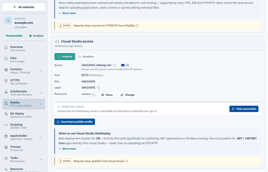Click the example.com website name

[24, 23]
